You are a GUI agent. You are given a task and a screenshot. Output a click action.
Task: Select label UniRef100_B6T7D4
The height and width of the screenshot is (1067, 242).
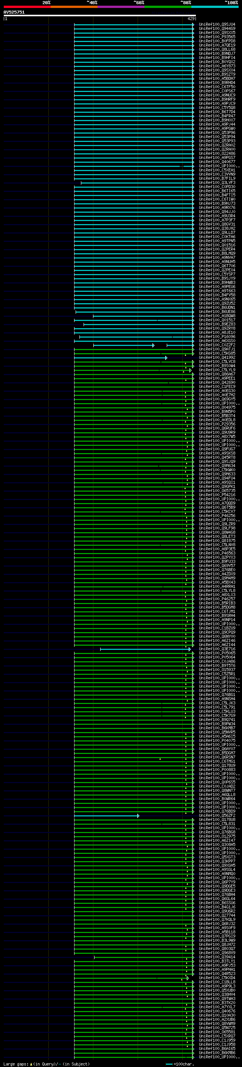point(217,112)
